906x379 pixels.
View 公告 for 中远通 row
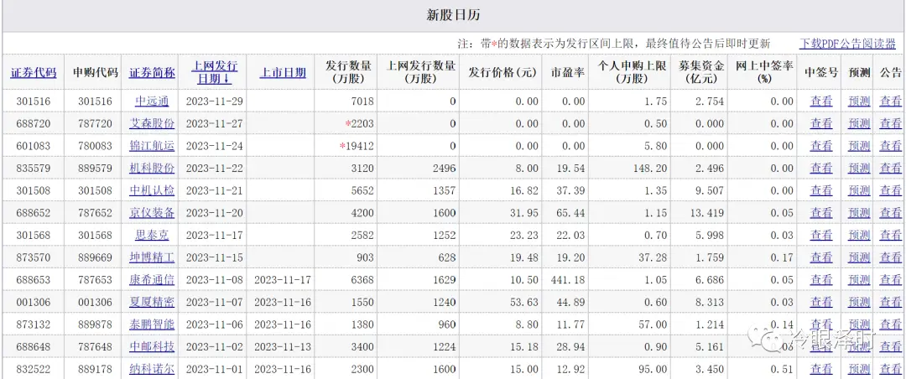click(890, 101)
